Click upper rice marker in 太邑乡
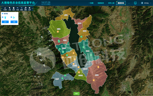Screen dimensions: 153x96 [65, 75]
